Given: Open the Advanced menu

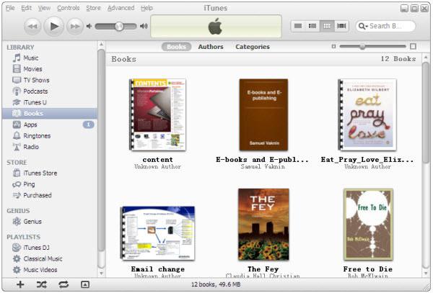Looking at the screenshot, I should coord(121,8).
